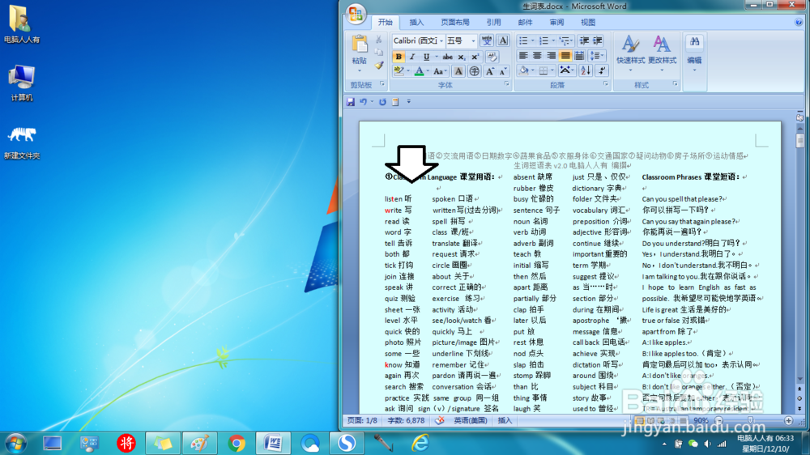This screenshot has height=455, width=810.
Task: Click the zoom out minus button
Action: (718, 421)
